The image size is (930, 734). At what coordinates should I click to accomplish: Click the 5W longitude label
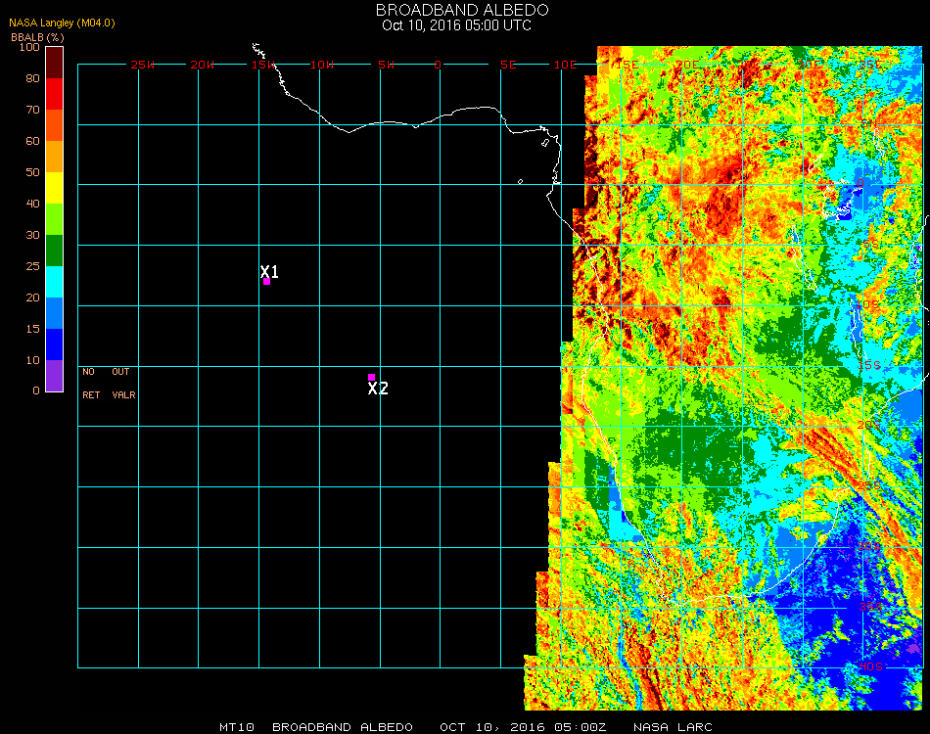coord(386,65)
